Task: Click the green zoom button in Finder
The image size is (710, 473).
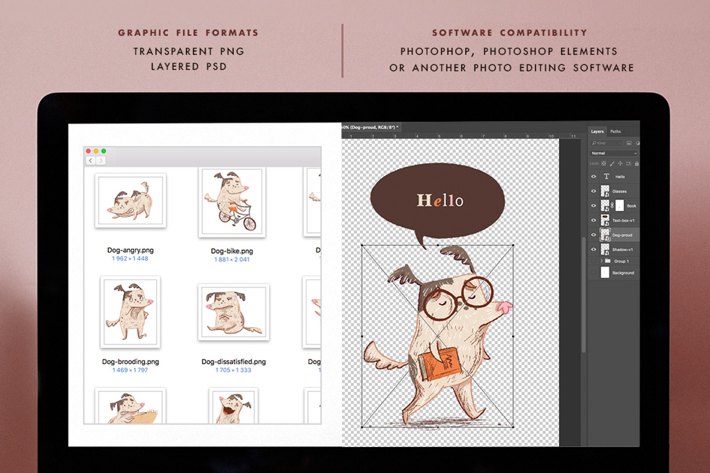Action: click(104, 151)
